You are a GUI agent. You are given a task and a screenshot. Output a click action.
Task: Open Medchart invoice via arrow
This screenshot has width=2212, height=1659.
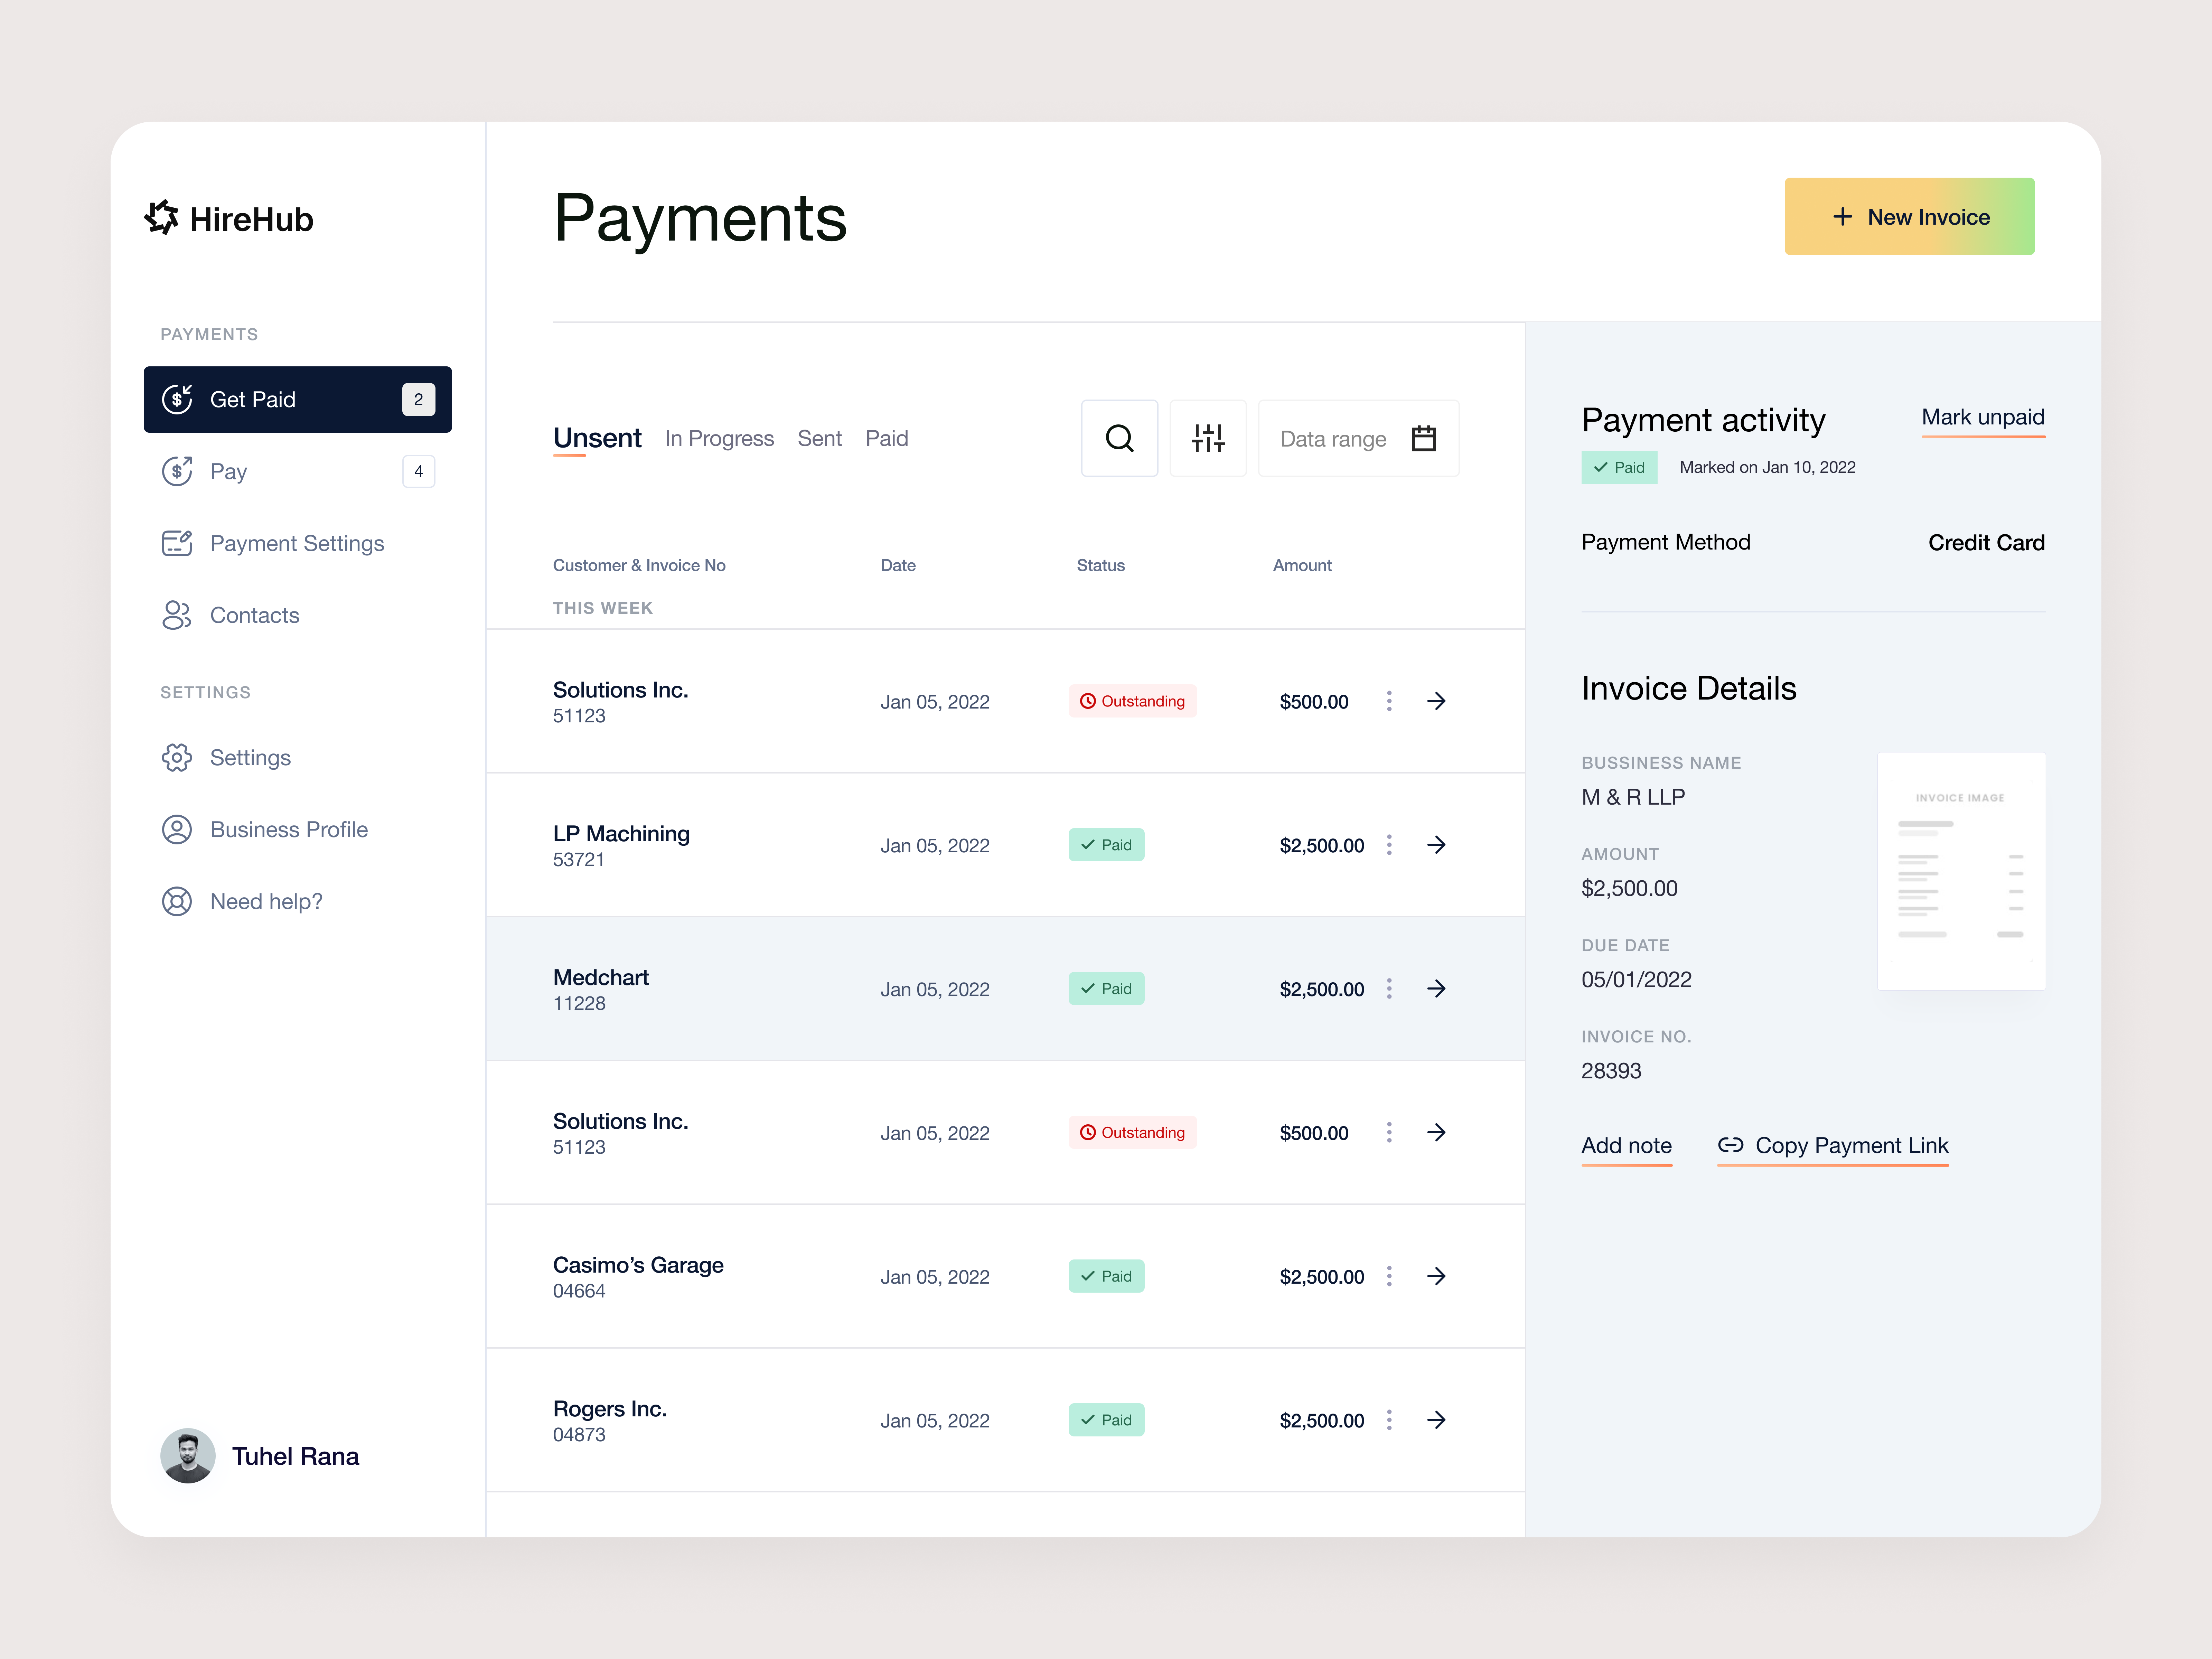1436,988
